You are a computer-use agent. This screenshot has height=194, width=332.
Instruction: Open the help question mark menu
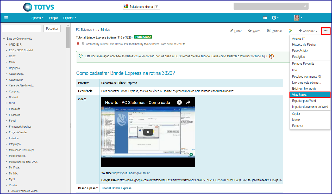[275, 18]
